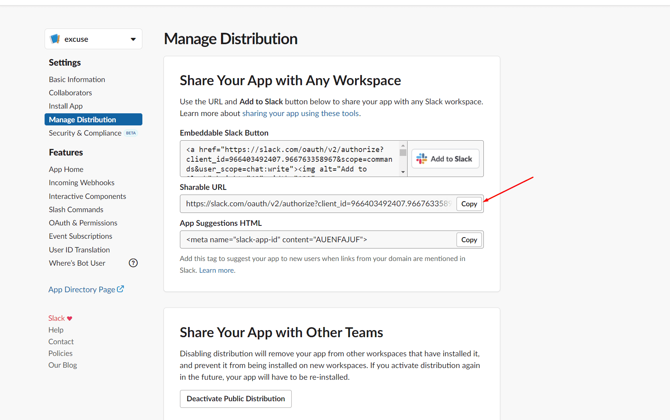This screenshot has height=420, width=670.
Task: Click the Slack footer link
Action: pyautogui.click(x=57, y=318)
